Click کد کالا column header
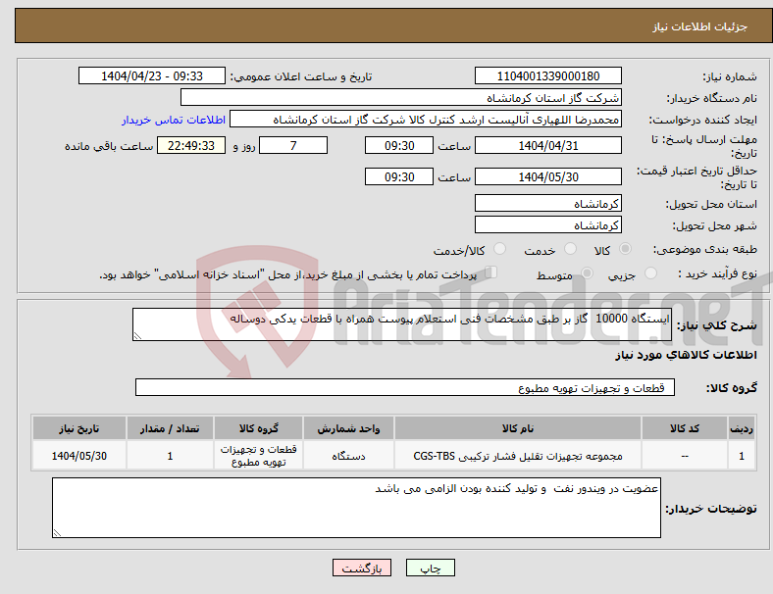Screen dimensions: 773x594 tap(685, 428)
